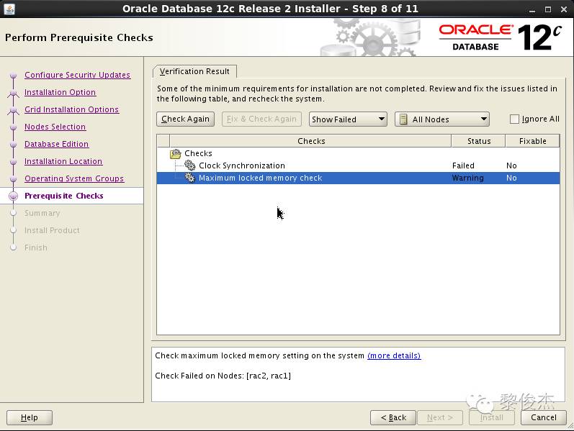Click the Summary step label
Screen dimensions: 574x431
click(x=42, y=213)
